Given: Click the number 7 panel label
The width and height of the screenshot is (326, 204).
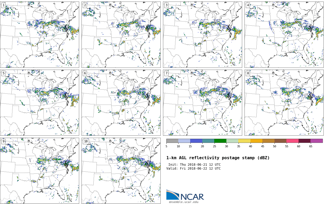Looking at the screenshot, I should 166,73.
